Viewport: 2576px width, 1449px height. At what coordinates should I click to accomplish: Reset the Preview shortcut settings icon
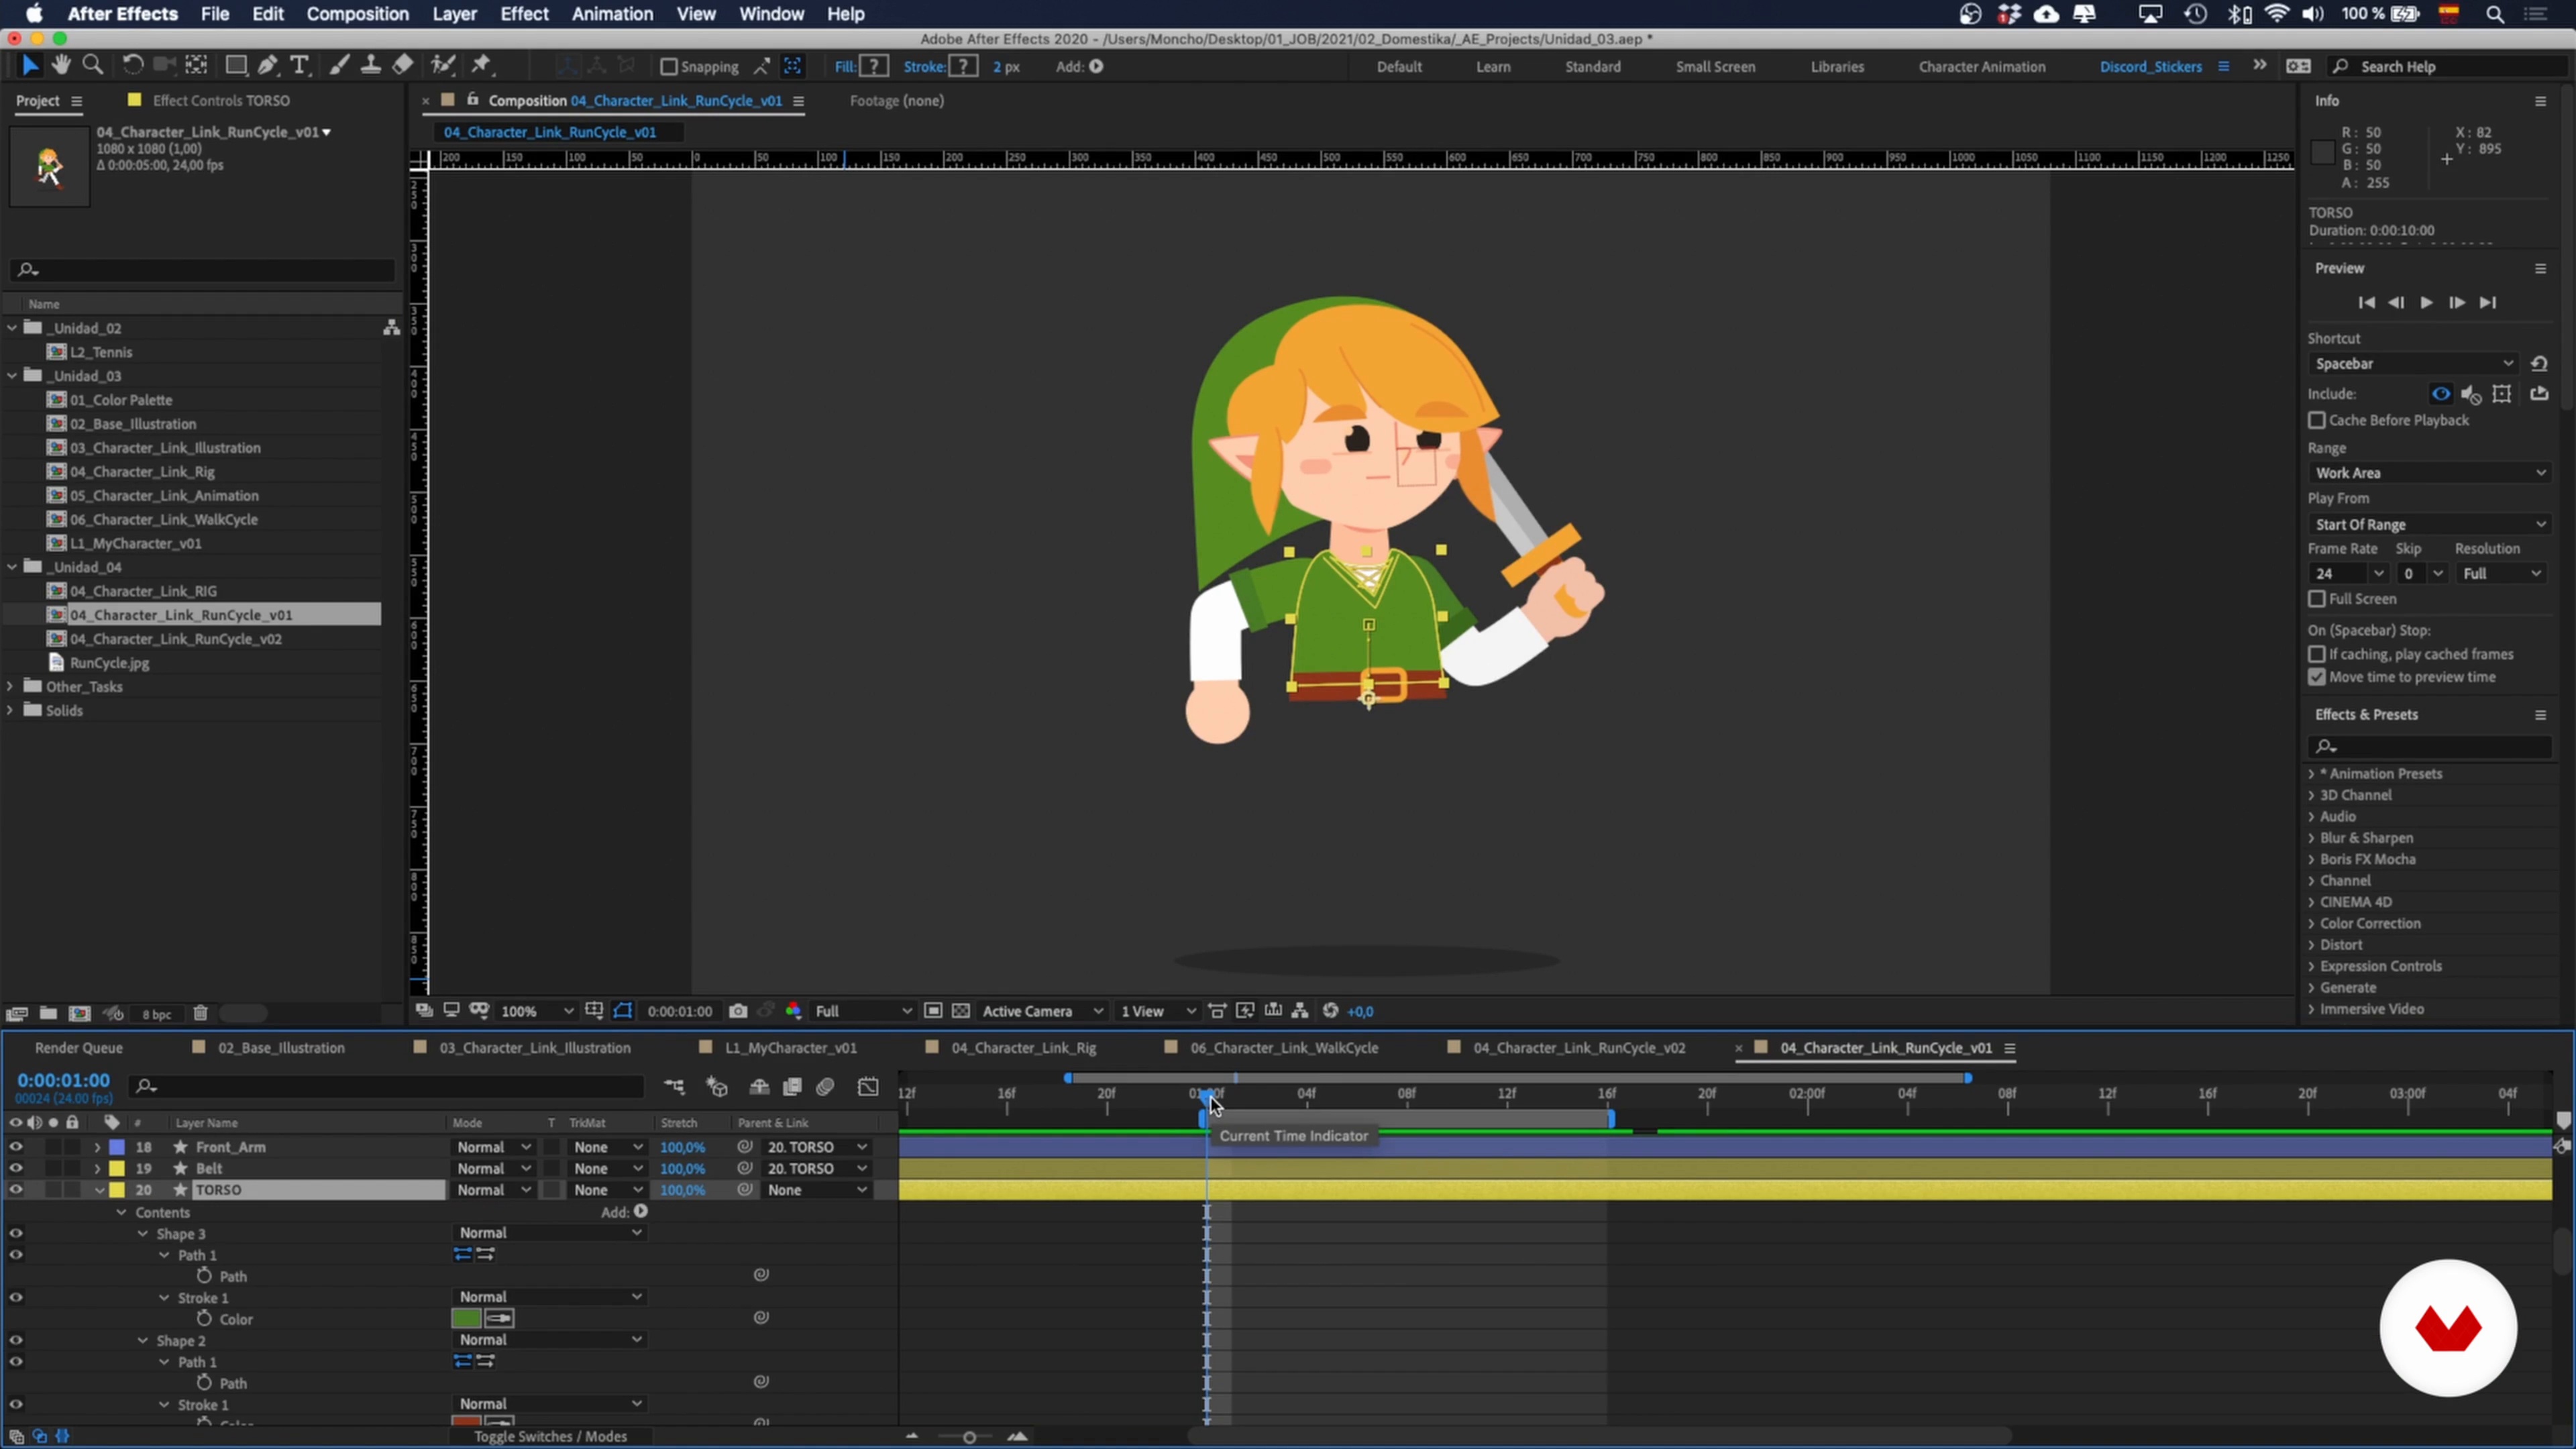pos(2539,364)
